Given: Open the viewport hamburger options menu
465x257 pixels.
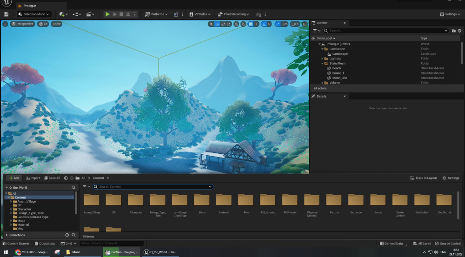Looking at the screenshot, I should [5, 24].
